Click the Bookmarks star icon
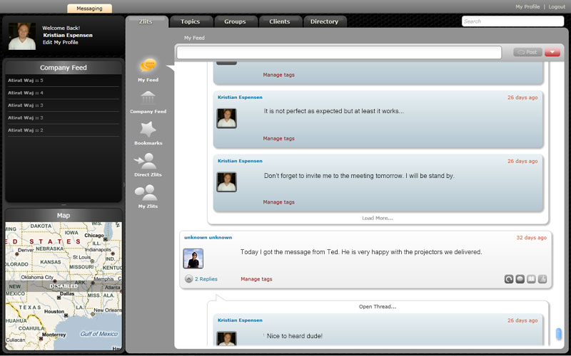Viewport: 571px width, 356px height. (x=148, y=130)
